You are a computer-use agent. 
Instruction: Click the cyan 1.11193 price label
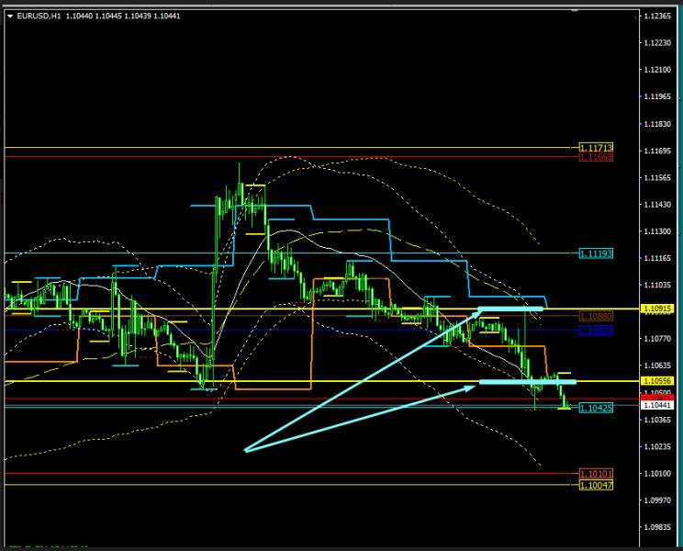[596, 253]
